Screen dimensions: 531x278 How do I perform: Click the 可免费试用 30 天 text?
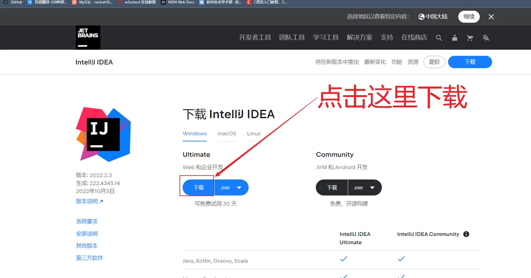215,204
